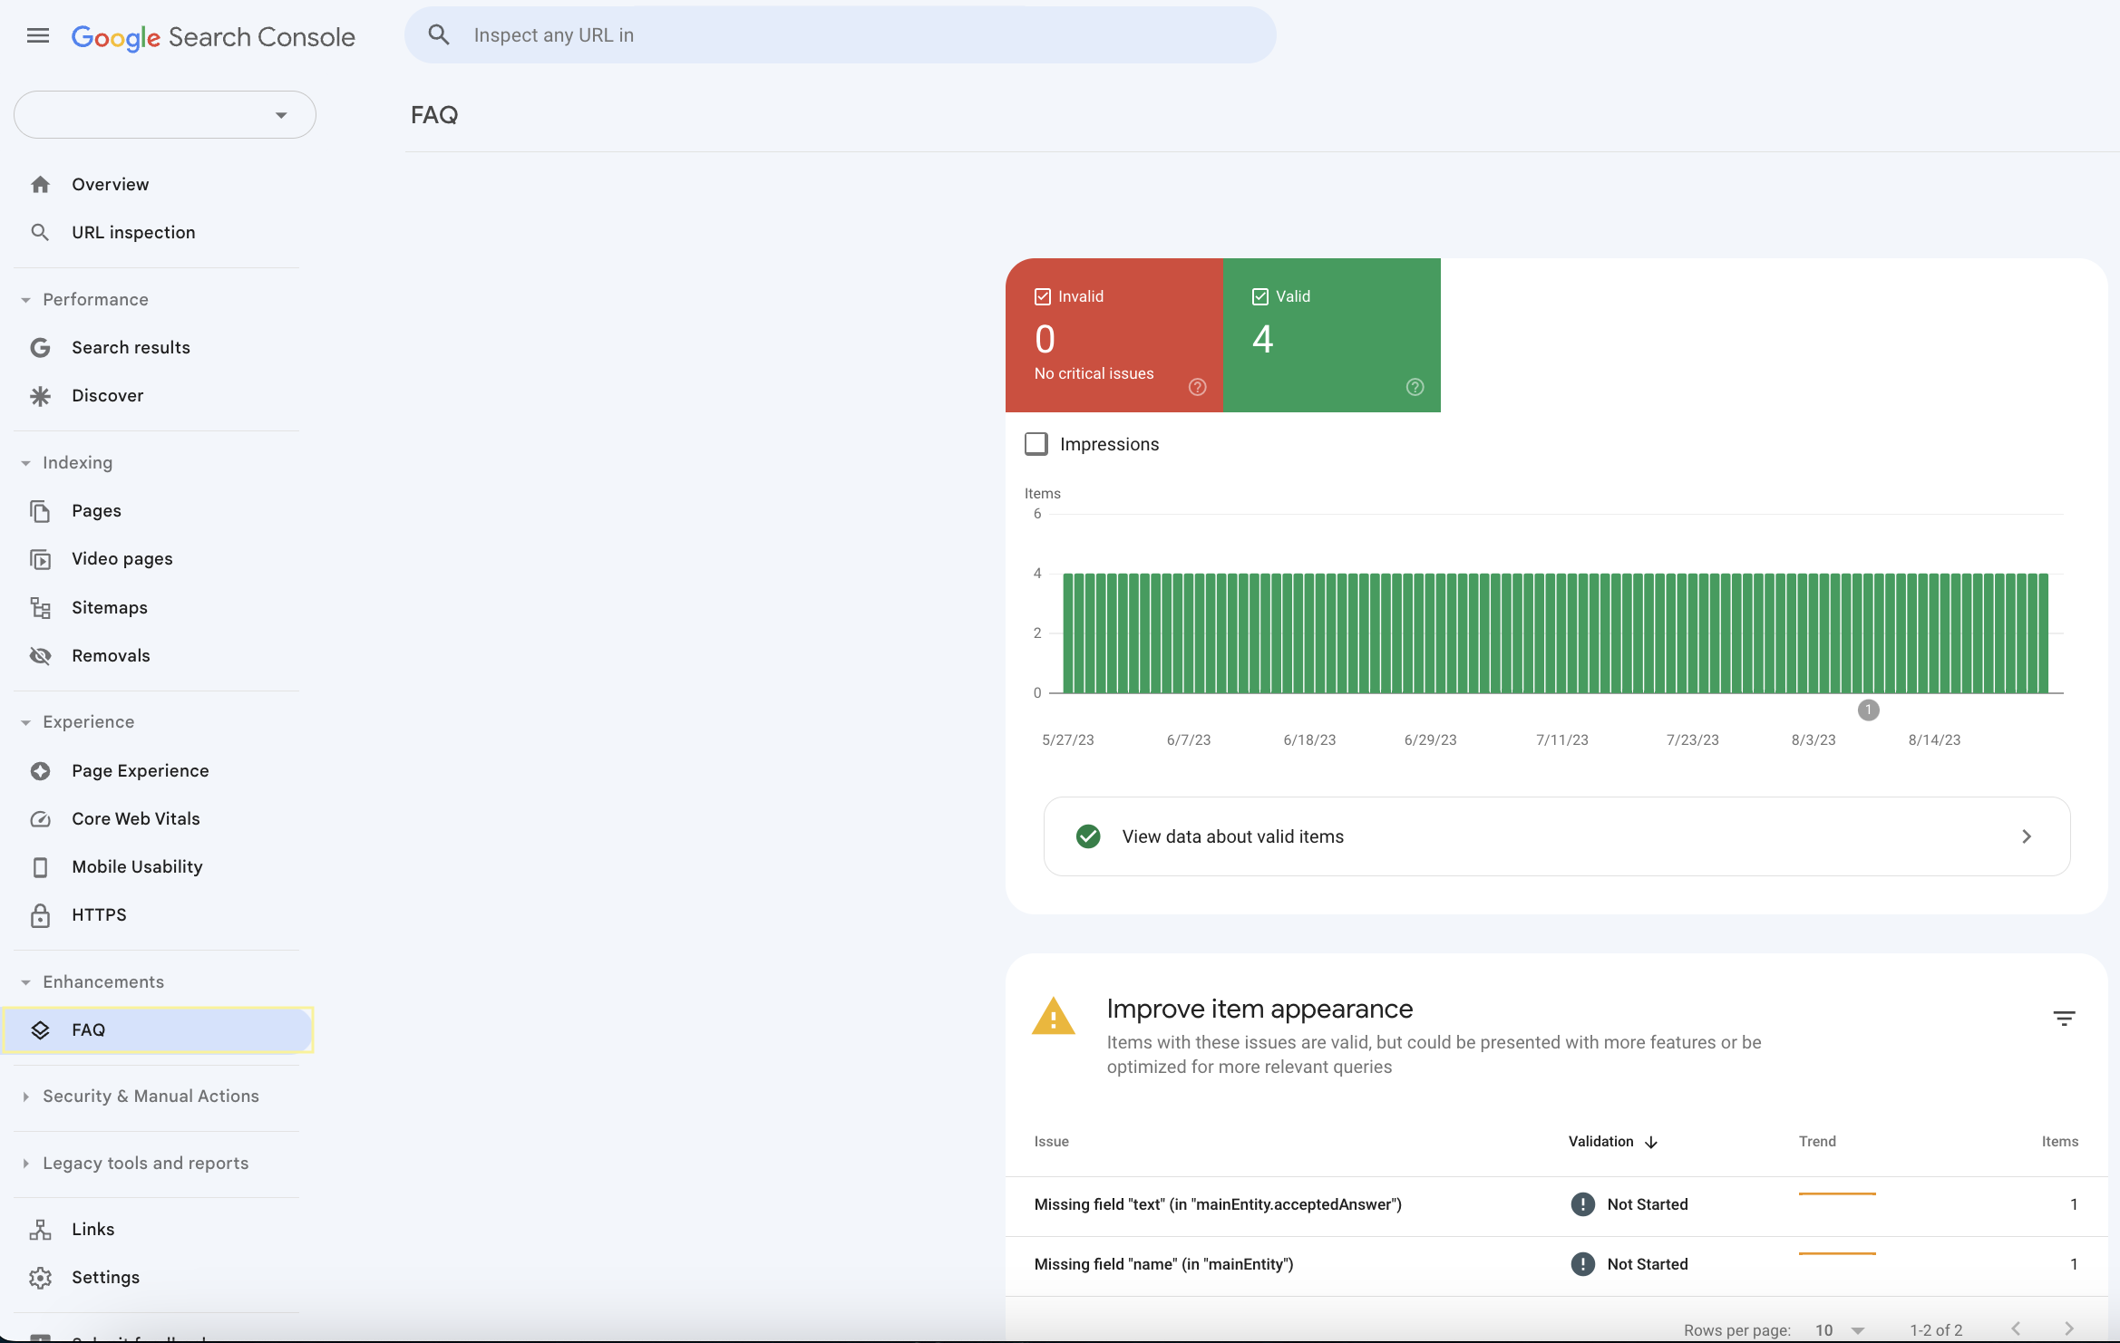This screenshot has height=1343, width=2120.
Task: Enable the Impressions checkbox
Action: [1036, 444]
